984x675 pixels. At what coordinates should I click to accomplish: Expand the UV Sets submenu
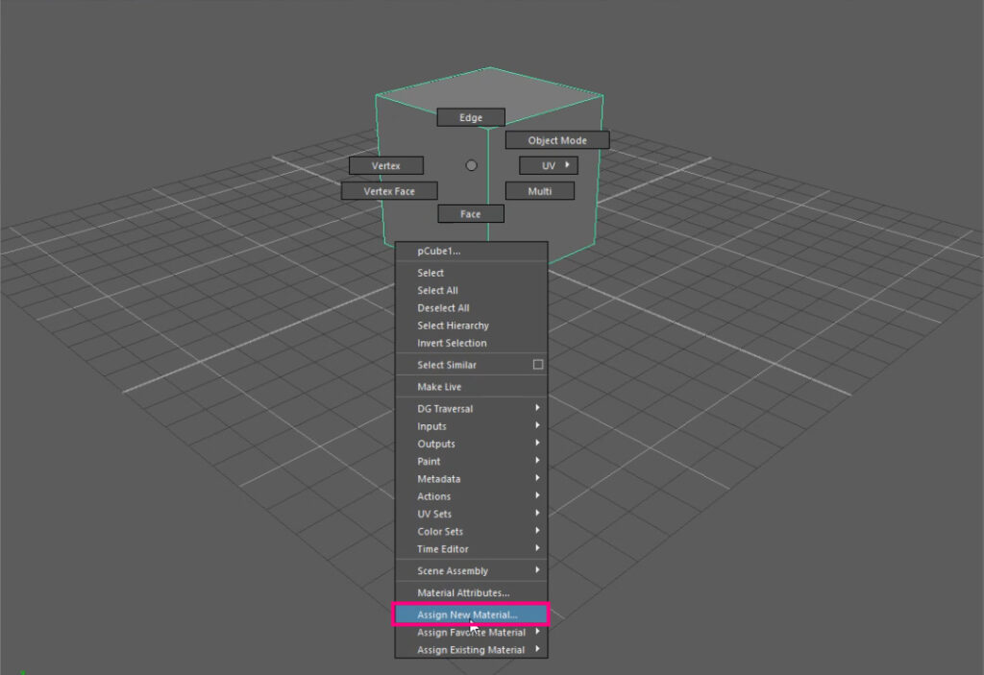tap(471, 515)
